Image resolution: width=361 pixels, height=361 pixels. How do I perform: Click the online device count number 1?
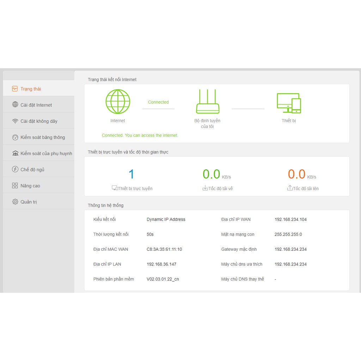point(131,175)
